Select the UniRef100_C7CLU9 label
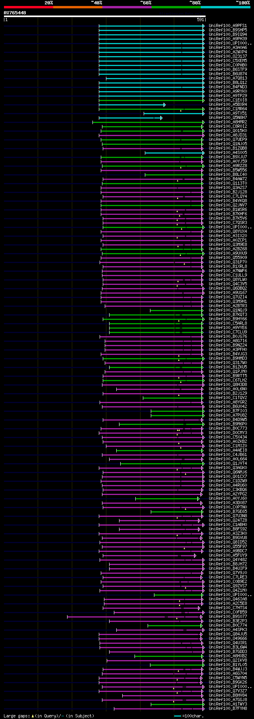The width and height of the screenshot is (254, 719). pos(228,332)
